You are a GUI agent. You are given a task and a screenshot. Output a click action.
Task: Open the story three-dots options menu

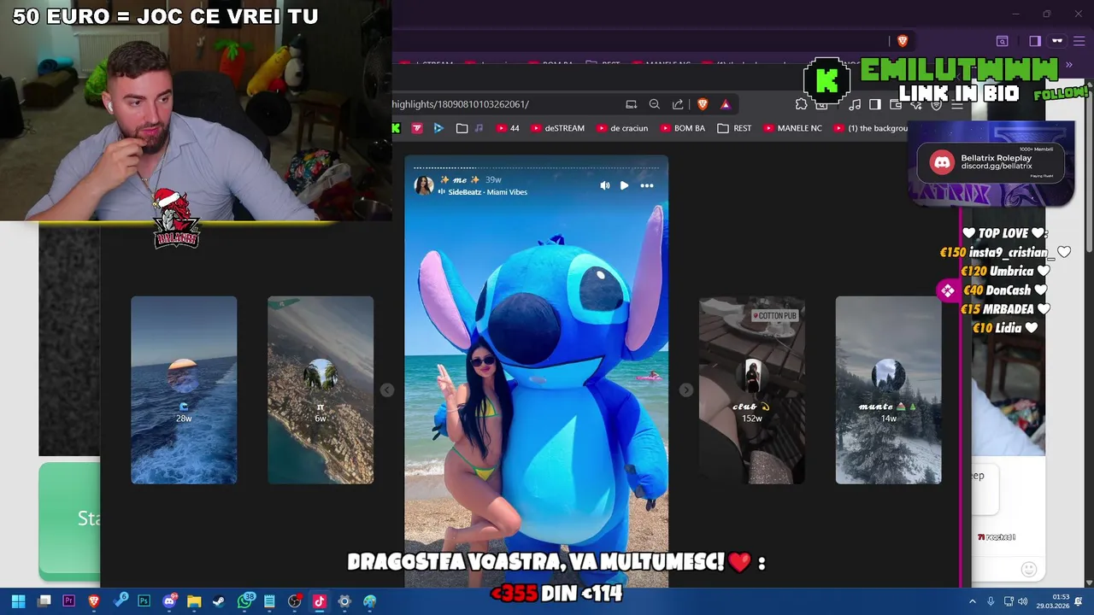[647, 185]
